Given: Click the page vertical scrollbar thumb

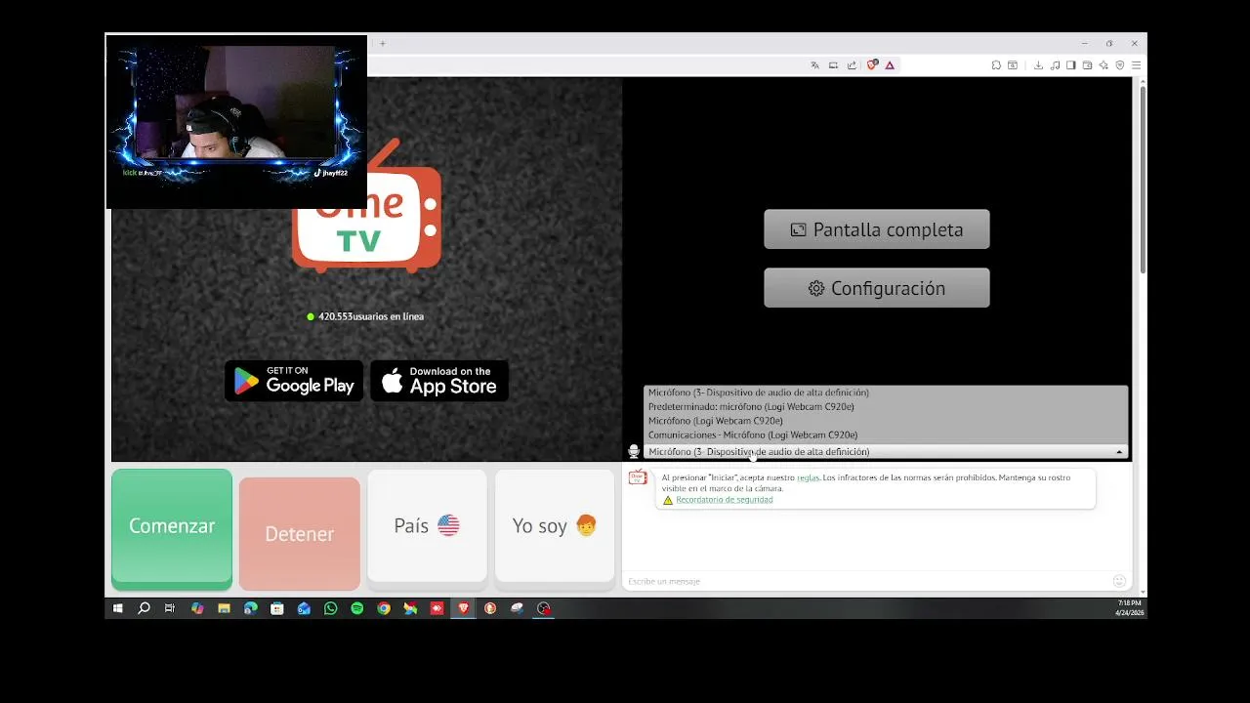Looking at the screenshot, I should (x=1142, y=180).
